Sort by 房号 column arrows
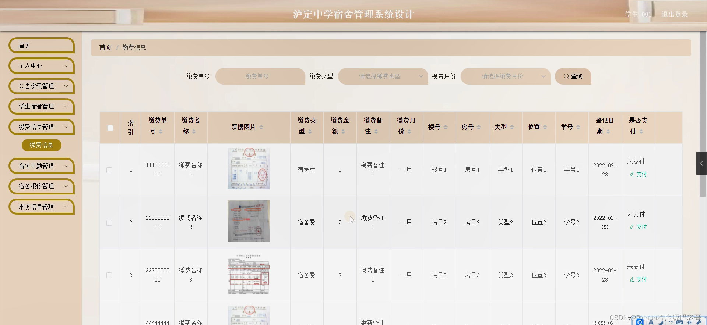 [x=479, y=127]
